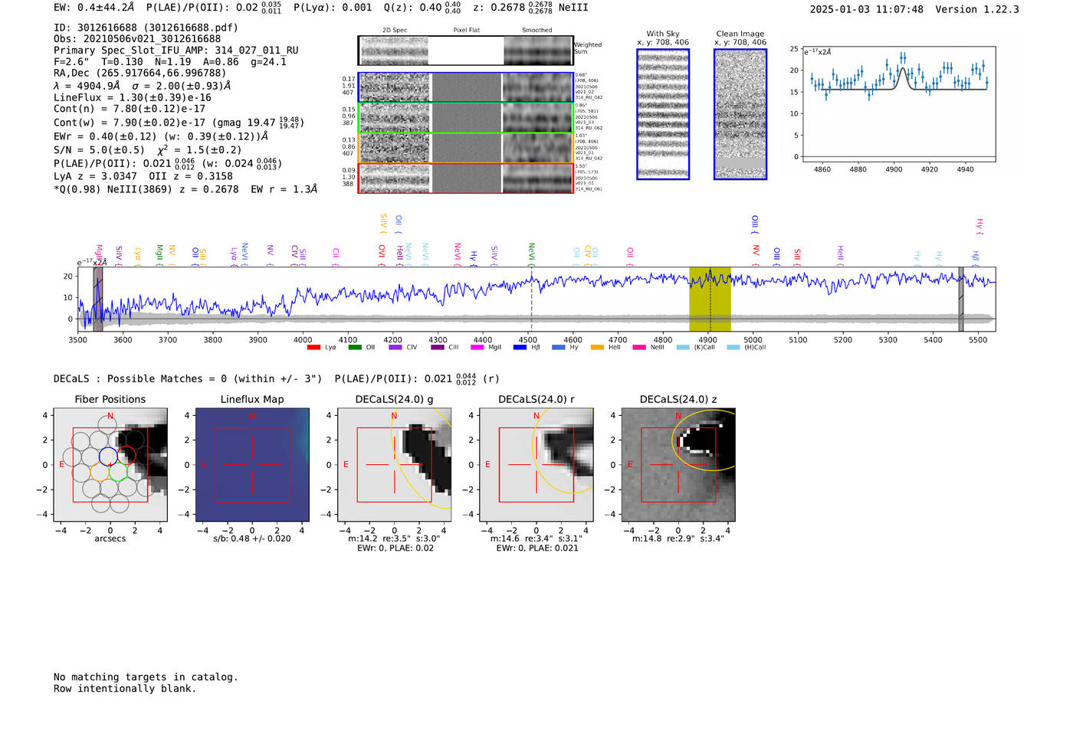
Task: Click the 'EW: 0.4±44.2Å' header value
Action: click(94, 8)
